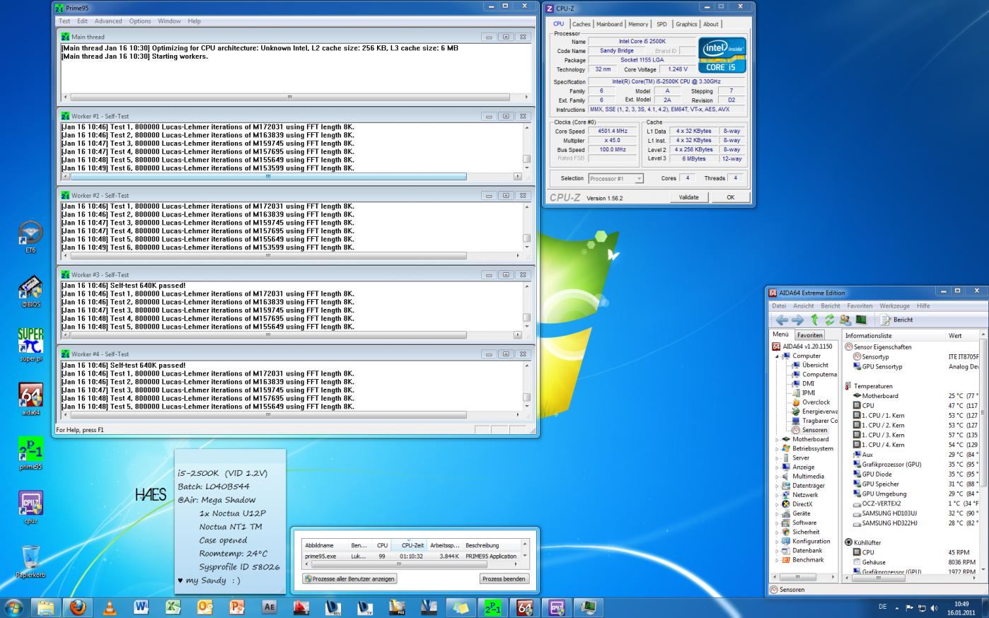Screen dimensions: 989x618
Task: Expand the Datenträger tree node
Action: click(x=777, y=486)
